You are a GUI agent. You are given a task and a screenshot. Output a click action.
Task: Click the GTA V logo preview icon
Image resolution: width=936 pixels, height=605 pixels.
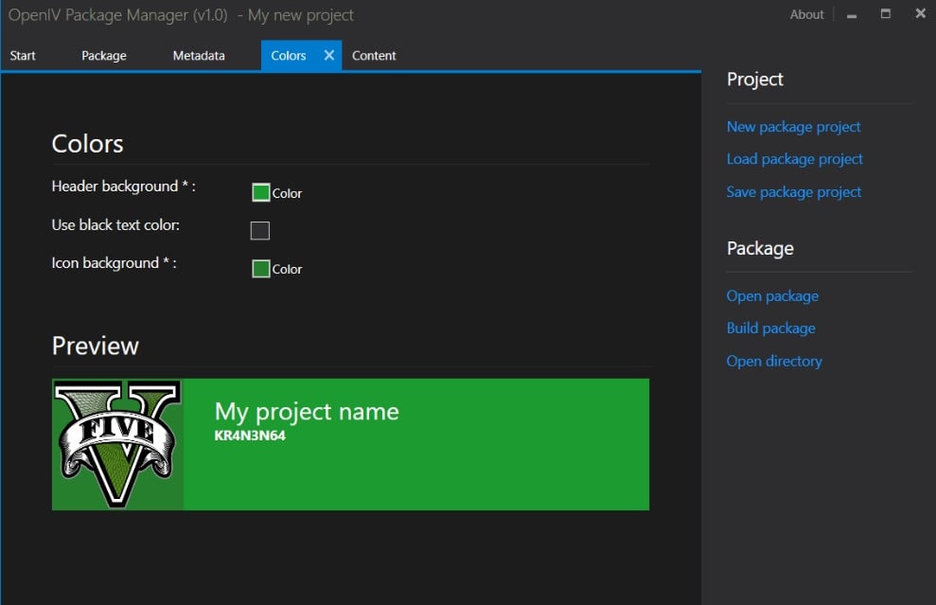point(117,444)
